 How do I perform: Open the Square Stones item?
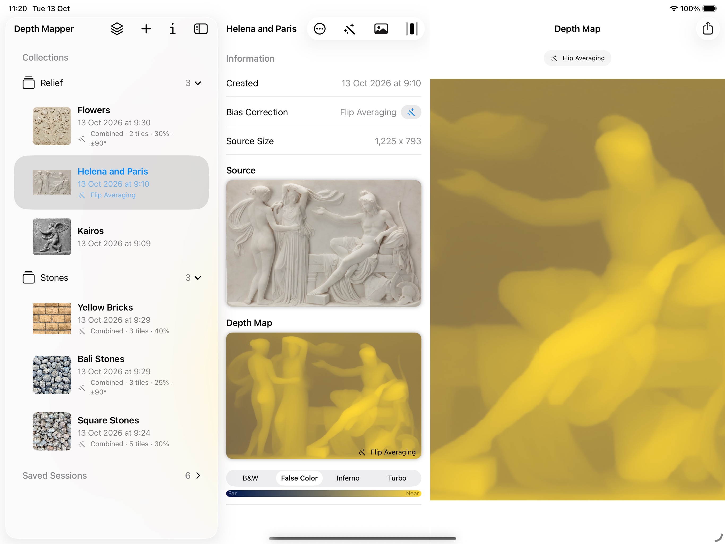pos(111,431)
